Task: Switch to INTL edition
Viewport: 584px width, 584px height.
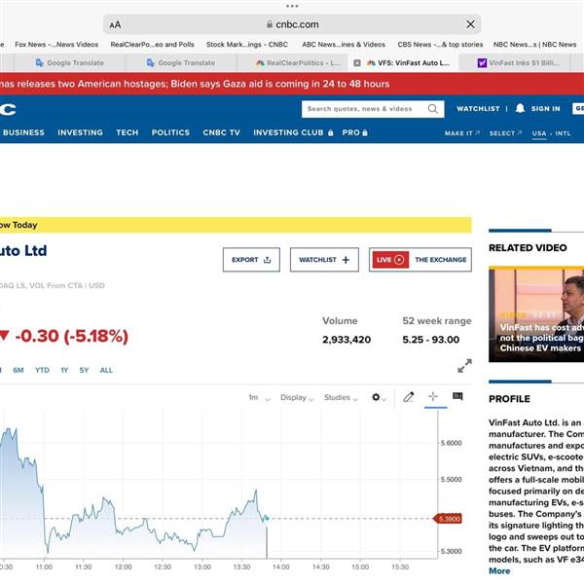Action: click(x=563, y=133)
